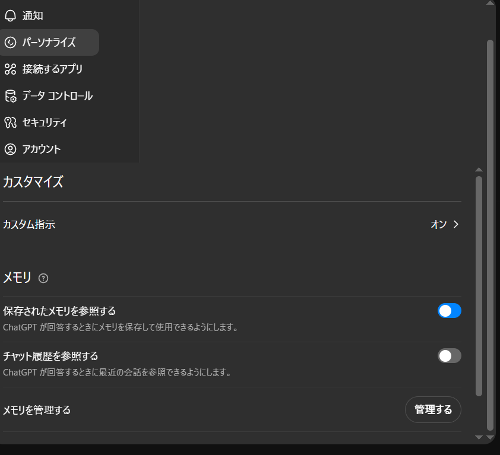Click the bell icon next to 通知
500x455 pixels.
click(x=10, y=15)
